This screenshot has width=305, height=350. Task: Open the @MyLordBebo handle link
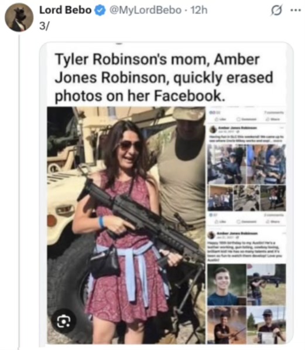145,11
